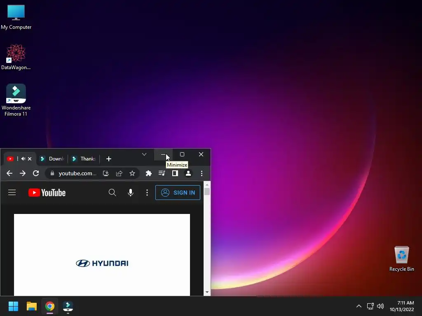Viewport: 422px width, 316px height.
Task: Install app icon in address bar
Action: 106,173
